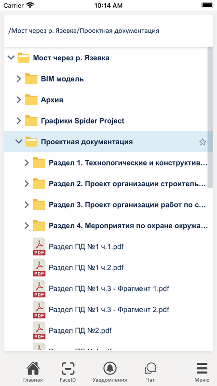Click the vertical scrollbar thumb
This screenshot has height=386, width=217.
(210, 118)
